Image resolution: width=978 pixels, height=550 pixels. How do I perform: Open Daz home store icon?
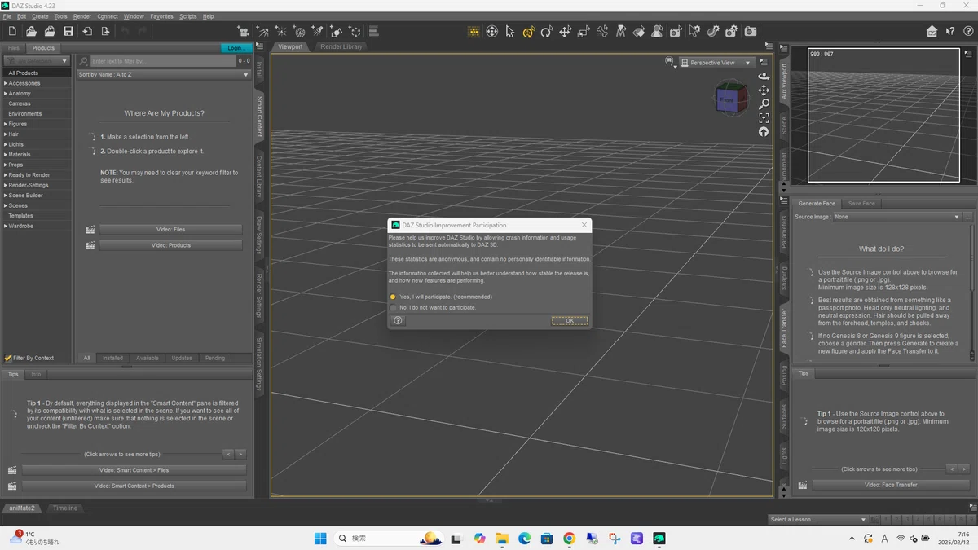(x=932, y=31)
